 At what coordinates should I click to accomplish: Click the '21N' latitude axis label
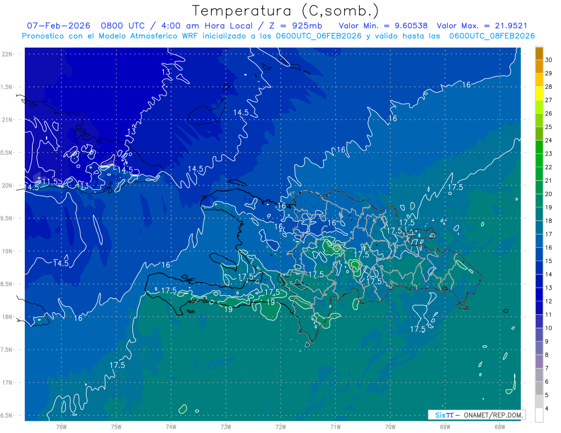point(7,120)
